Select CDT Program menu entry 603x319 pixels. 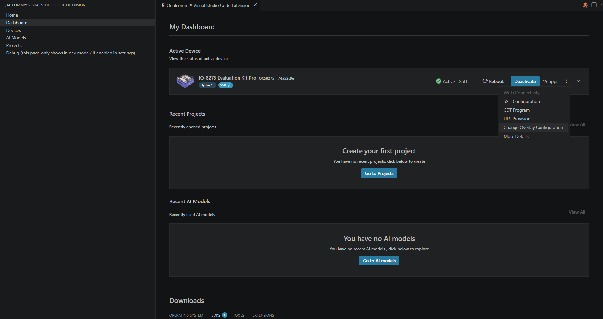pyautogui.click(x=534, y=110)
